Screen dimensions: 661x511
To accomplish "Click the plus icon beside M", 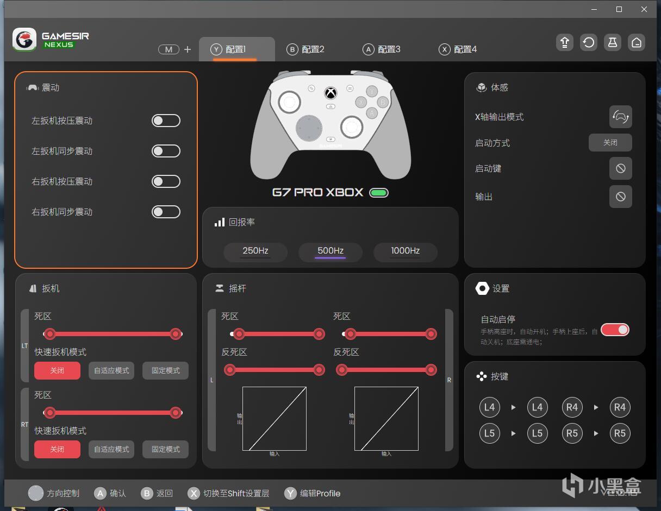I will [x=188, y=49].
